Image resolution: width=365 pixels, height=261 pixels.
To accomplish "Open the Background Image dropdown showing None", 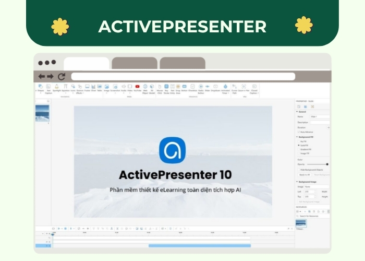I will click(317, 187).
